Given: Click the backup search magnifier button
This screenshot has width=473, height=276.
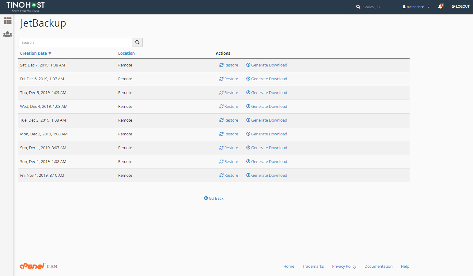Looking at the screenshot, I should pyautogui.click(x=137, y=42).
